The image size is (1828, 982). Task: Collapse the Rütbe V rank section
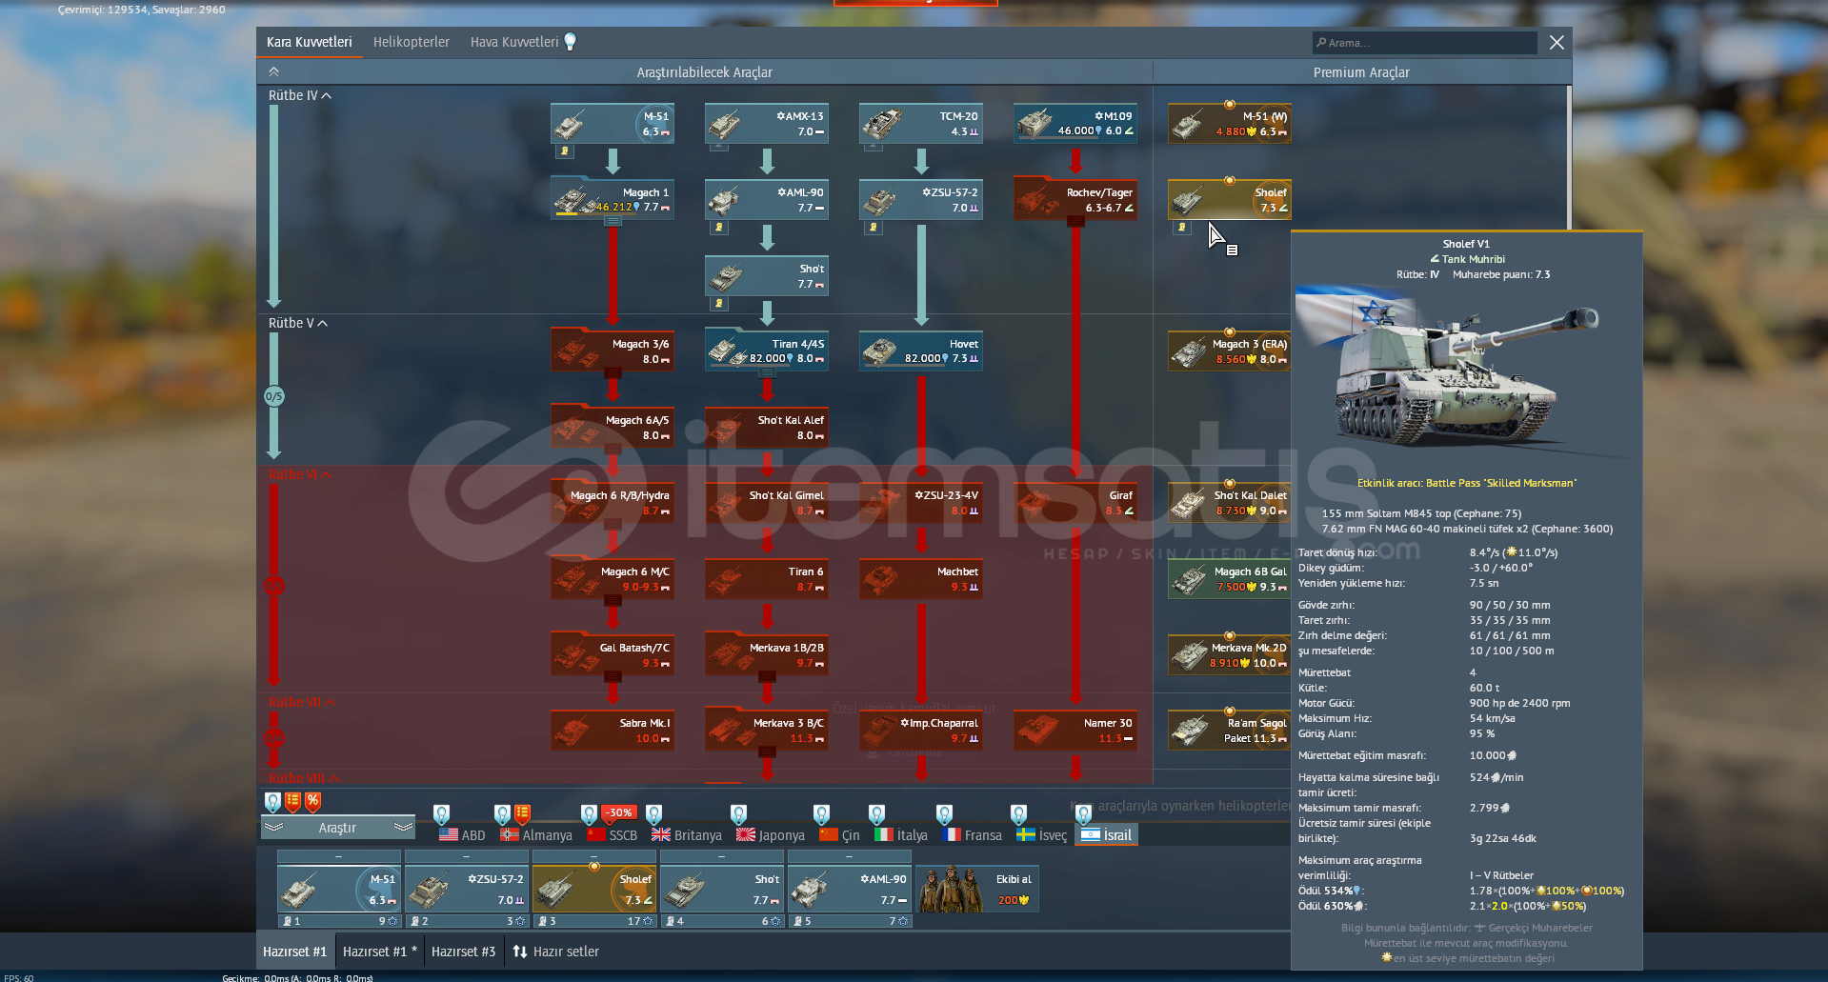point(297,323)
